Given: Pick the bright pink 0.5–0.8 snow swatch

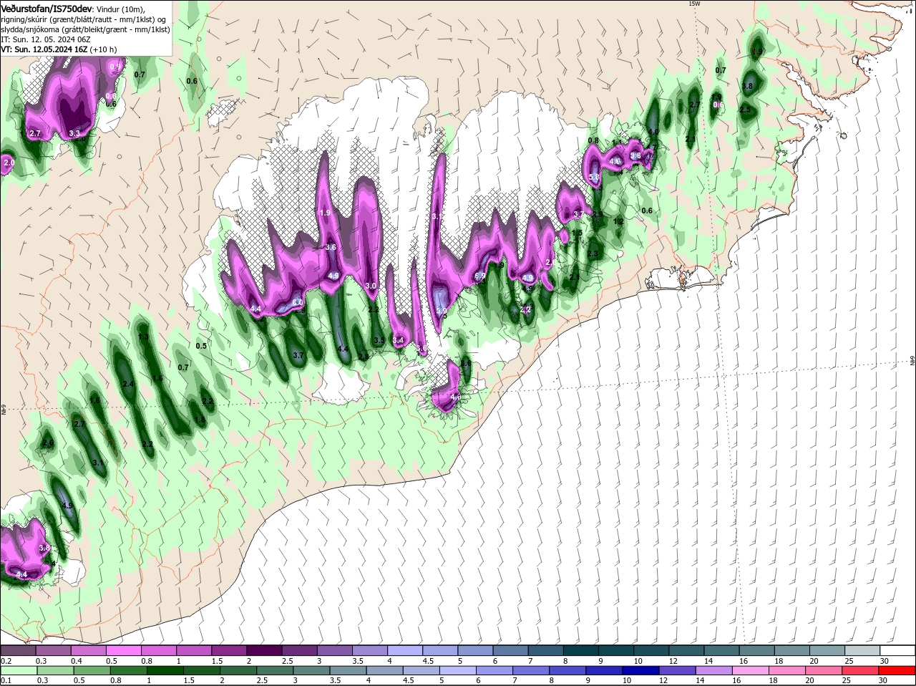Looking at the screenshot, I should click(x=124, y=651).
